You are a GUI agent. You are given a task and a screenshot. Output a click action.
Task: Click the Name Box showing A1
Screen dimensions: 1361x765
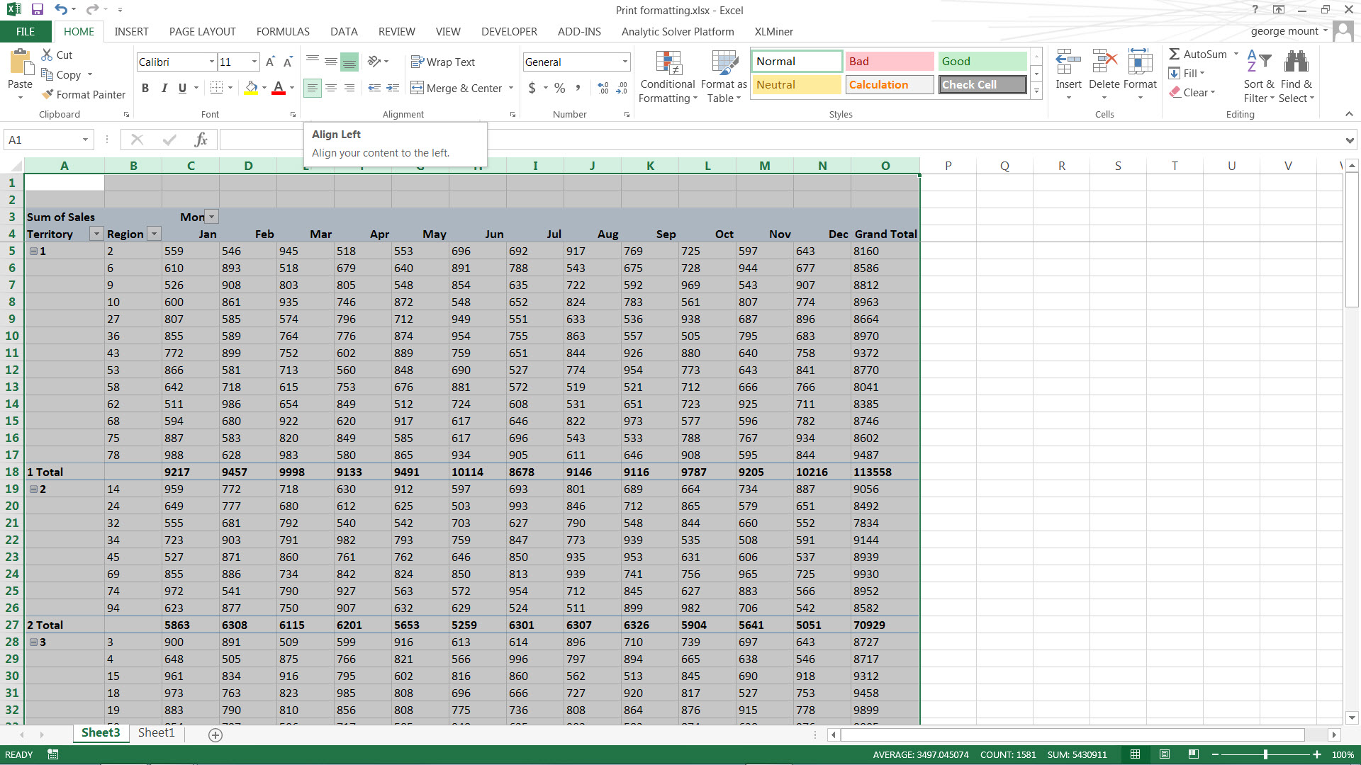pos(43,140)
